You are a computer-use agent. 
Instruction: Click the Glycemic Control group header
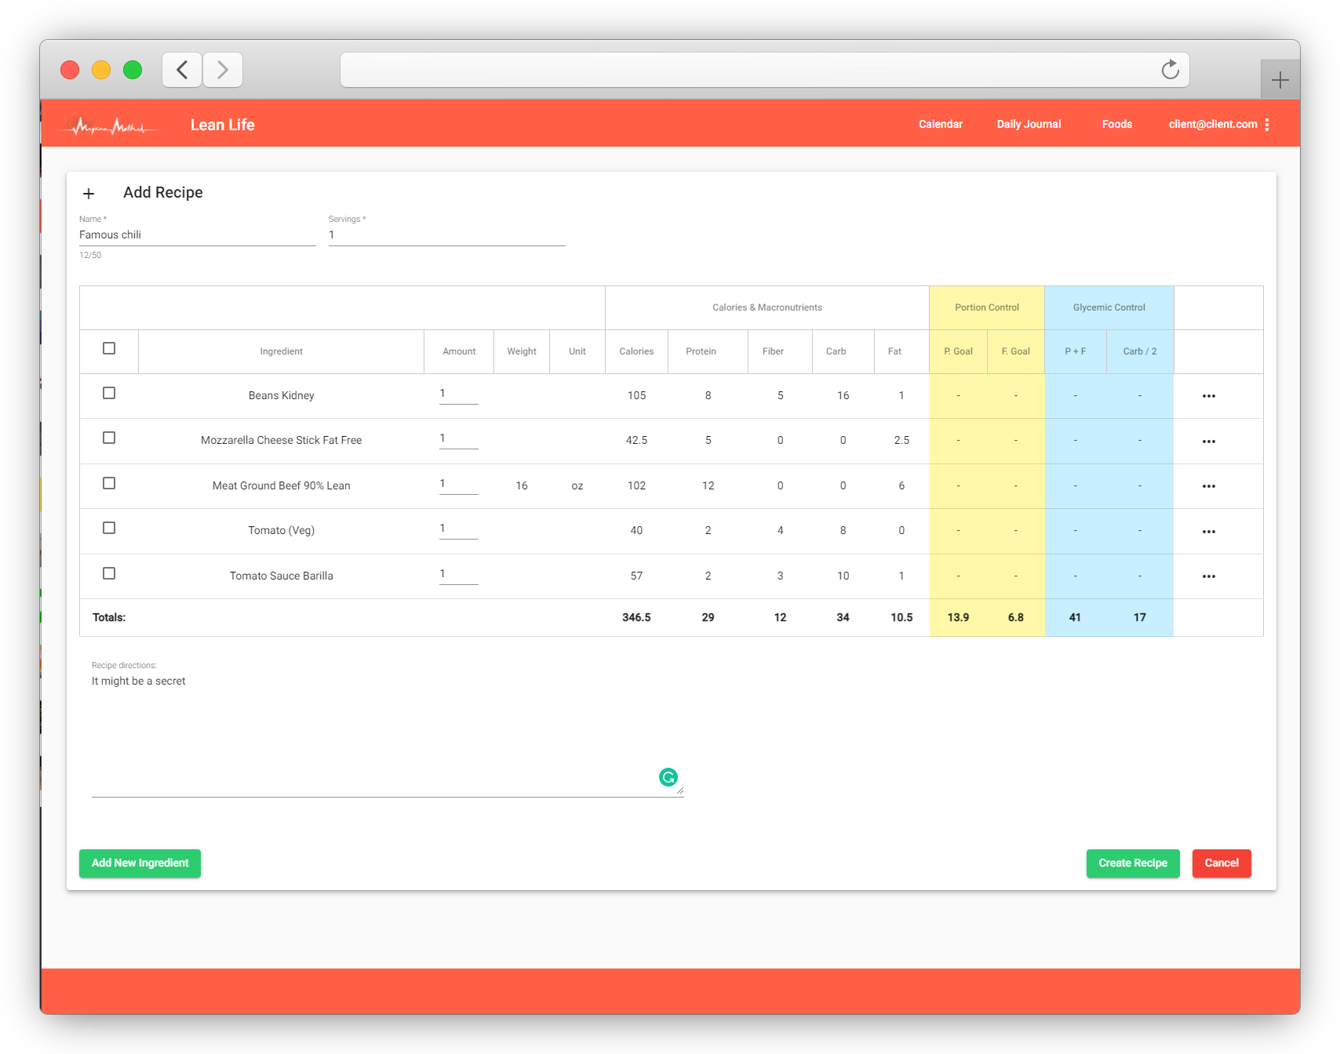[1109, 307]
